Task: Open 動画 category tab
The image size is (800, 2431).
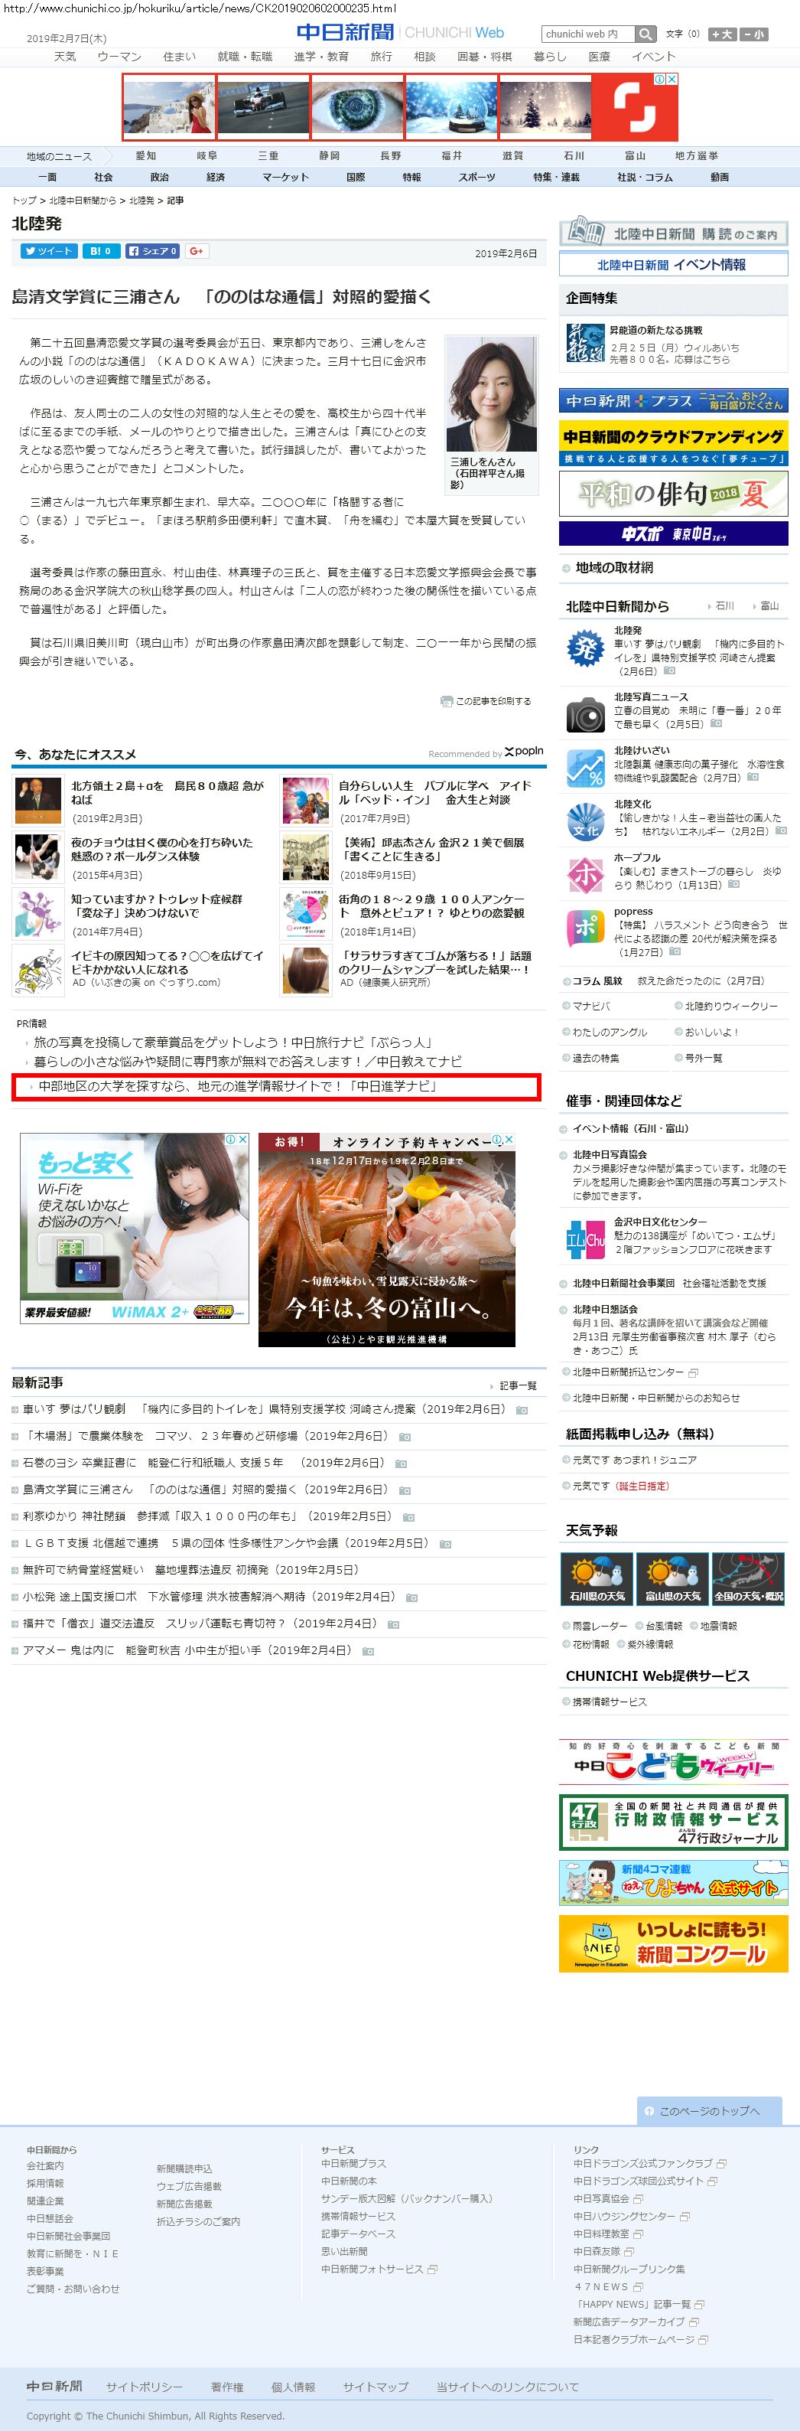Action: point(720,178)
